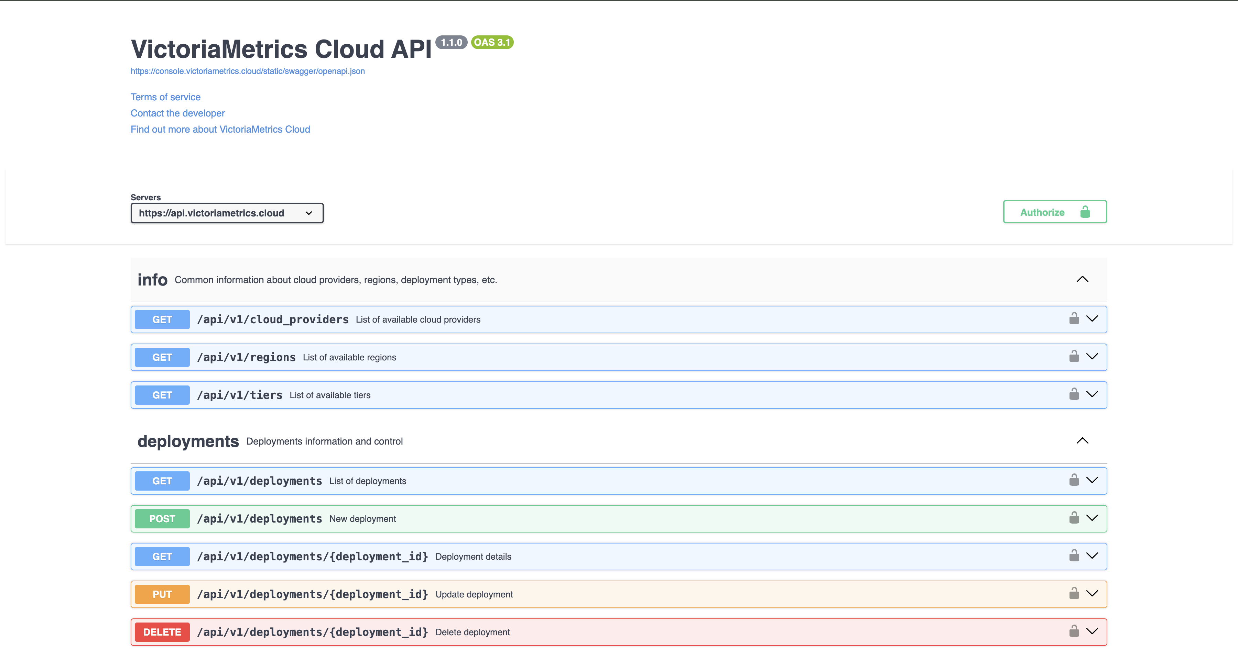Screen dimensions: 1238x661
Task: Click lock icon on Update deployment row
Action: tap(1074, 593)
